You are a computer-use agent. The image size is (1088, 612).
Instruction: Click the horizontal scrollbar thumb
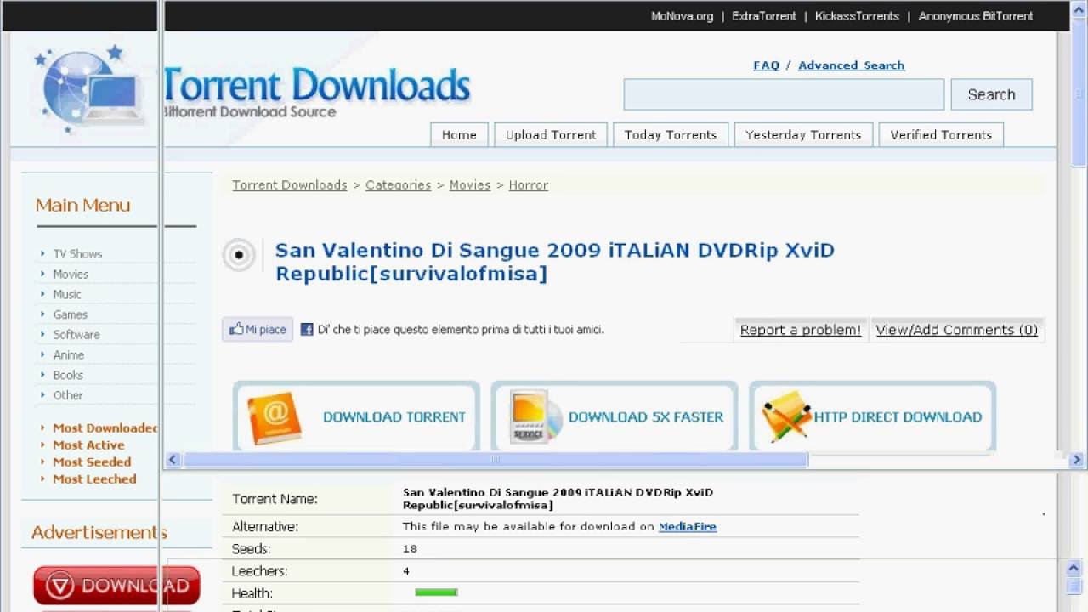click(x=495, y=460)
